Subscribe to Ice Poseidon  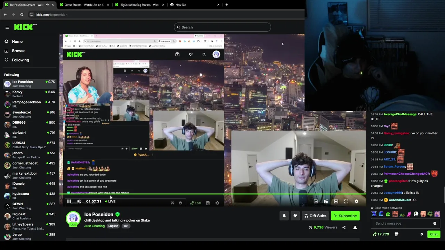[x=345, y=216]
